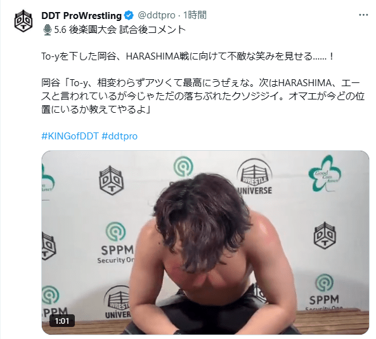
Task: Click the green Good Com Asset clover logo
Action: [x=325, y=174]
